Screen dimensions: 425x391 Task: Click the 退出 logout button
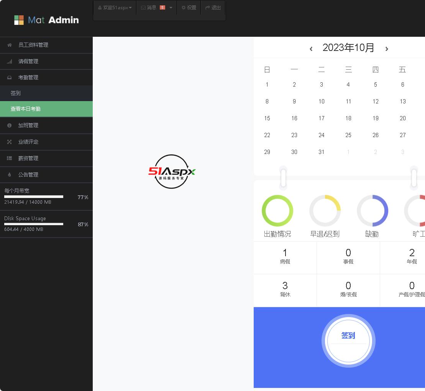coord(213,8)
